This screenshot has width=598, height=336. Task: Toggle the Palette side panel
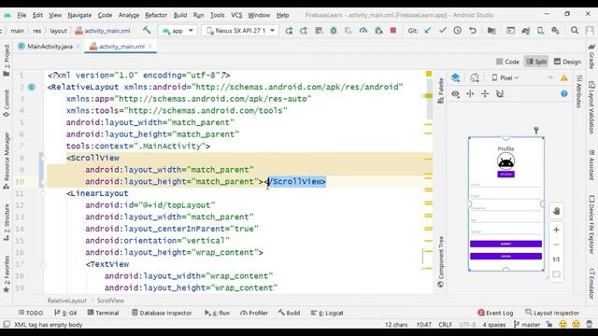[440, 91]
